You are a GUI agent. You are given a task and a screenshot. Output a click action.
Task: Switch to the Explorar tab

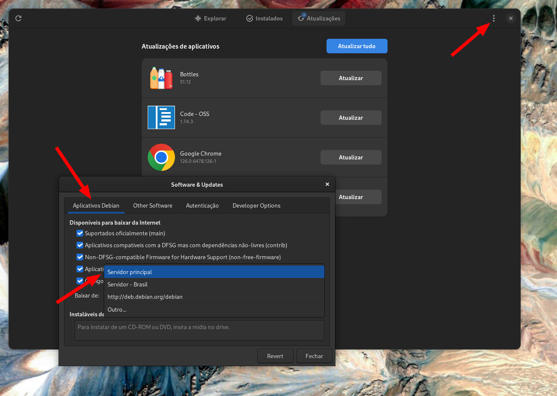210,18
